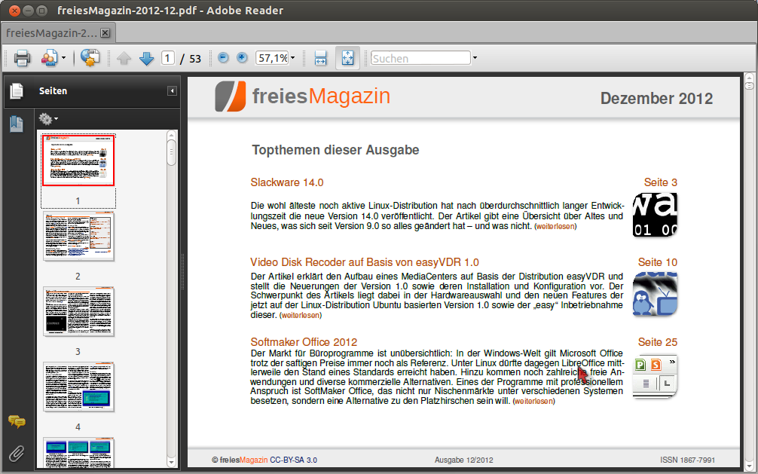Image resolution: width=758 pixels, height=474 pixels.
Task: Click the zoom in plus icon
Action: pos(242,58)
